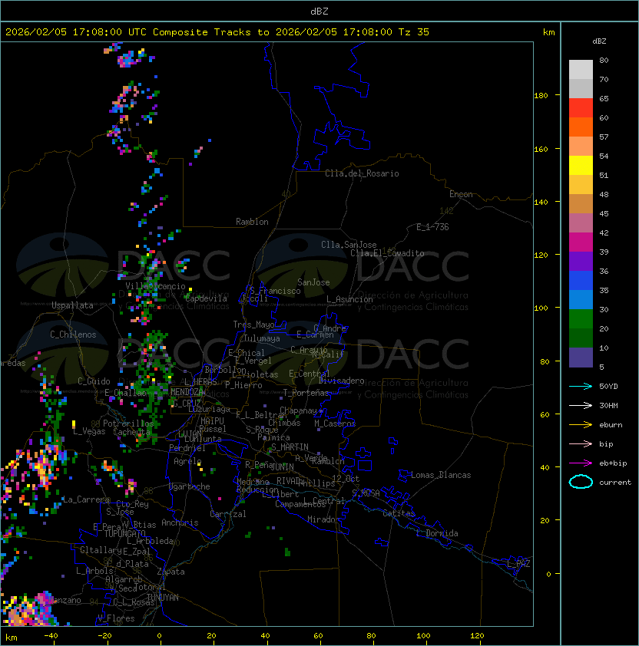Click the S_MARTIN town label
639x646 pixels.
click(290, 447)
